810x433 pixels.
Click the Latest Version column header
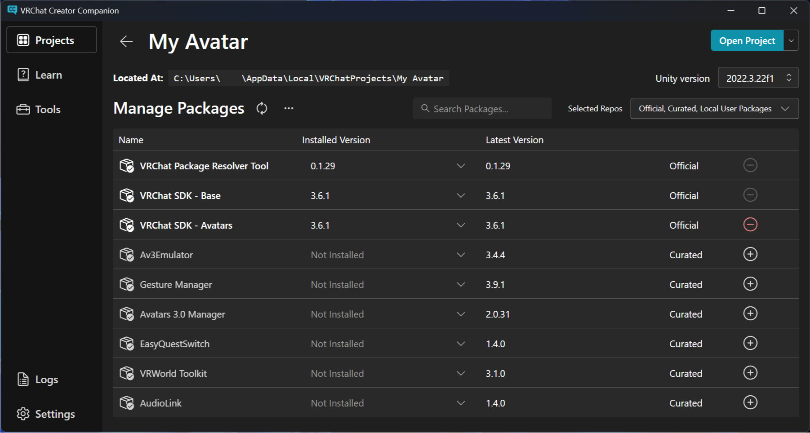pyautogui.click(x=515, y=140)
